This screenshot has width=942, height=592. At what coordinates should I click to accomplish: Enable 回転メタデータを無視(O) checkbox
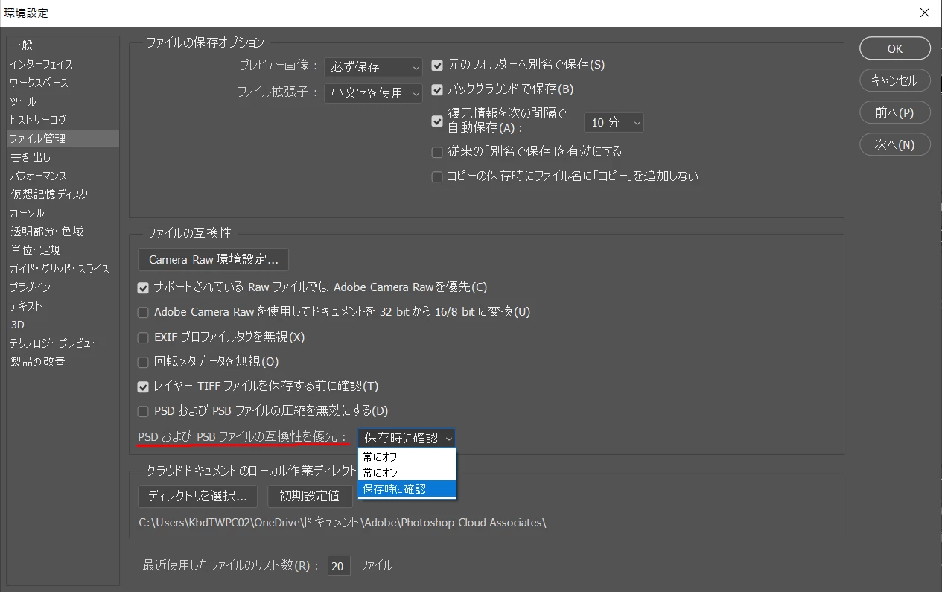(144, 362)
